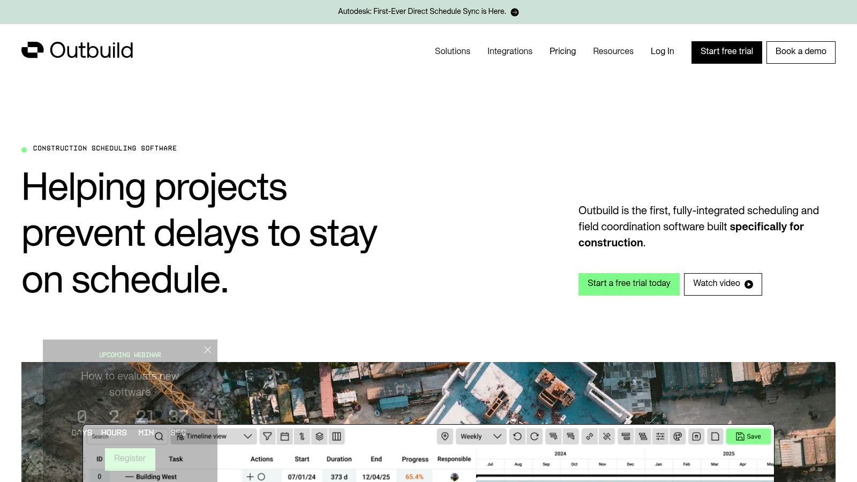Viewport: 857px width, 482px height.
Task: Click the filter funnel icon in toolbar
Action: (x=267, y=436)
